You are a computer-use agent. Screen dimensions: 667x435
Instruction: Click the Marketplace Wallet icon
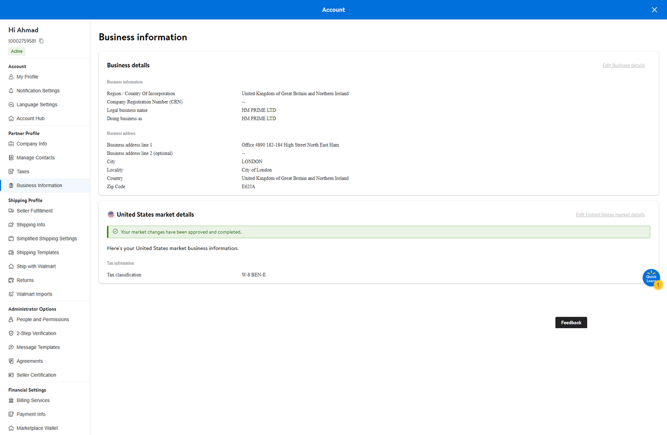[x=11, y=428]
